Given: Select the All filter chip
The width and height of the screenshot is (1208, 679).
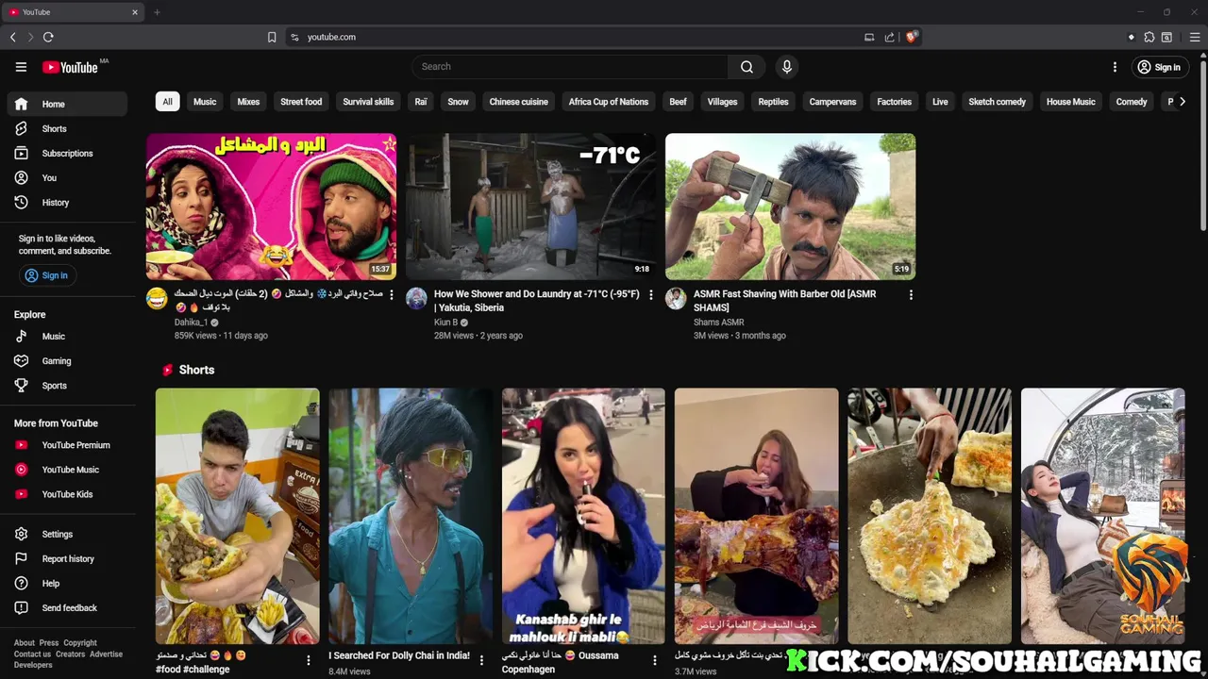Looking at the screenshot, I should tap(167, 102).
